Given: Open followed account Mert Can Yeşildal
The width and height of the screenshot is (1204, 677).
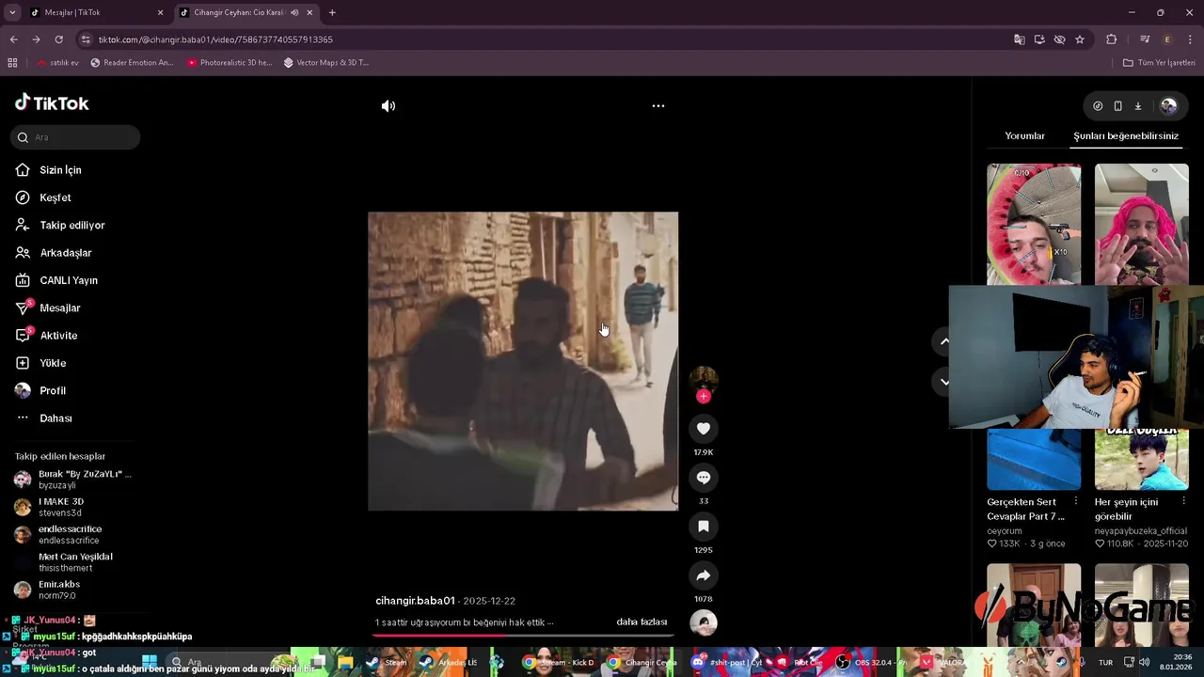Looking at the screenshot, I should [x=73, y=562].
